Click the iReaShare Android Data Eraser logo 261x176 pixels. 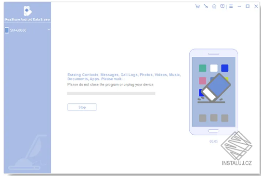tap(27, 11)
